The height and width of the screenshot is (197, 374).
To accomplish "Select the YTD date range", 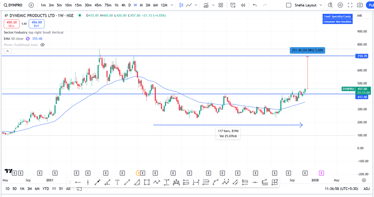I will [46, 189].
